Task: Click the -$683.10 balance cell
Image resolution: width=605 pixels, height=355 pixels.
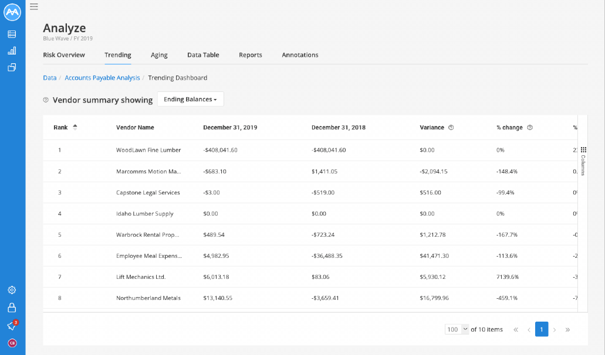Action: click(215, 171)
